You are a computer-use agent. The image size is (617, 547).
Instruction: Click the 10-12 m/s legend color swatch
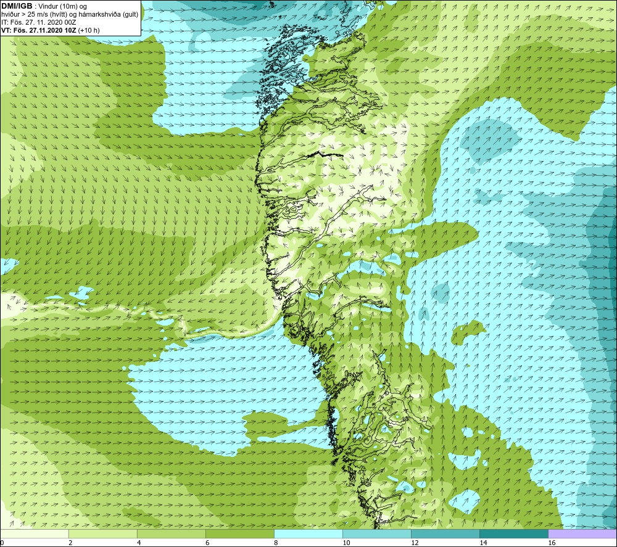[x=376, y=533]
